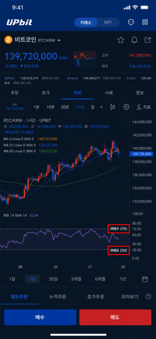Select 5일 chart range
This screenshot has width=156, height=339.
[32, 279]
